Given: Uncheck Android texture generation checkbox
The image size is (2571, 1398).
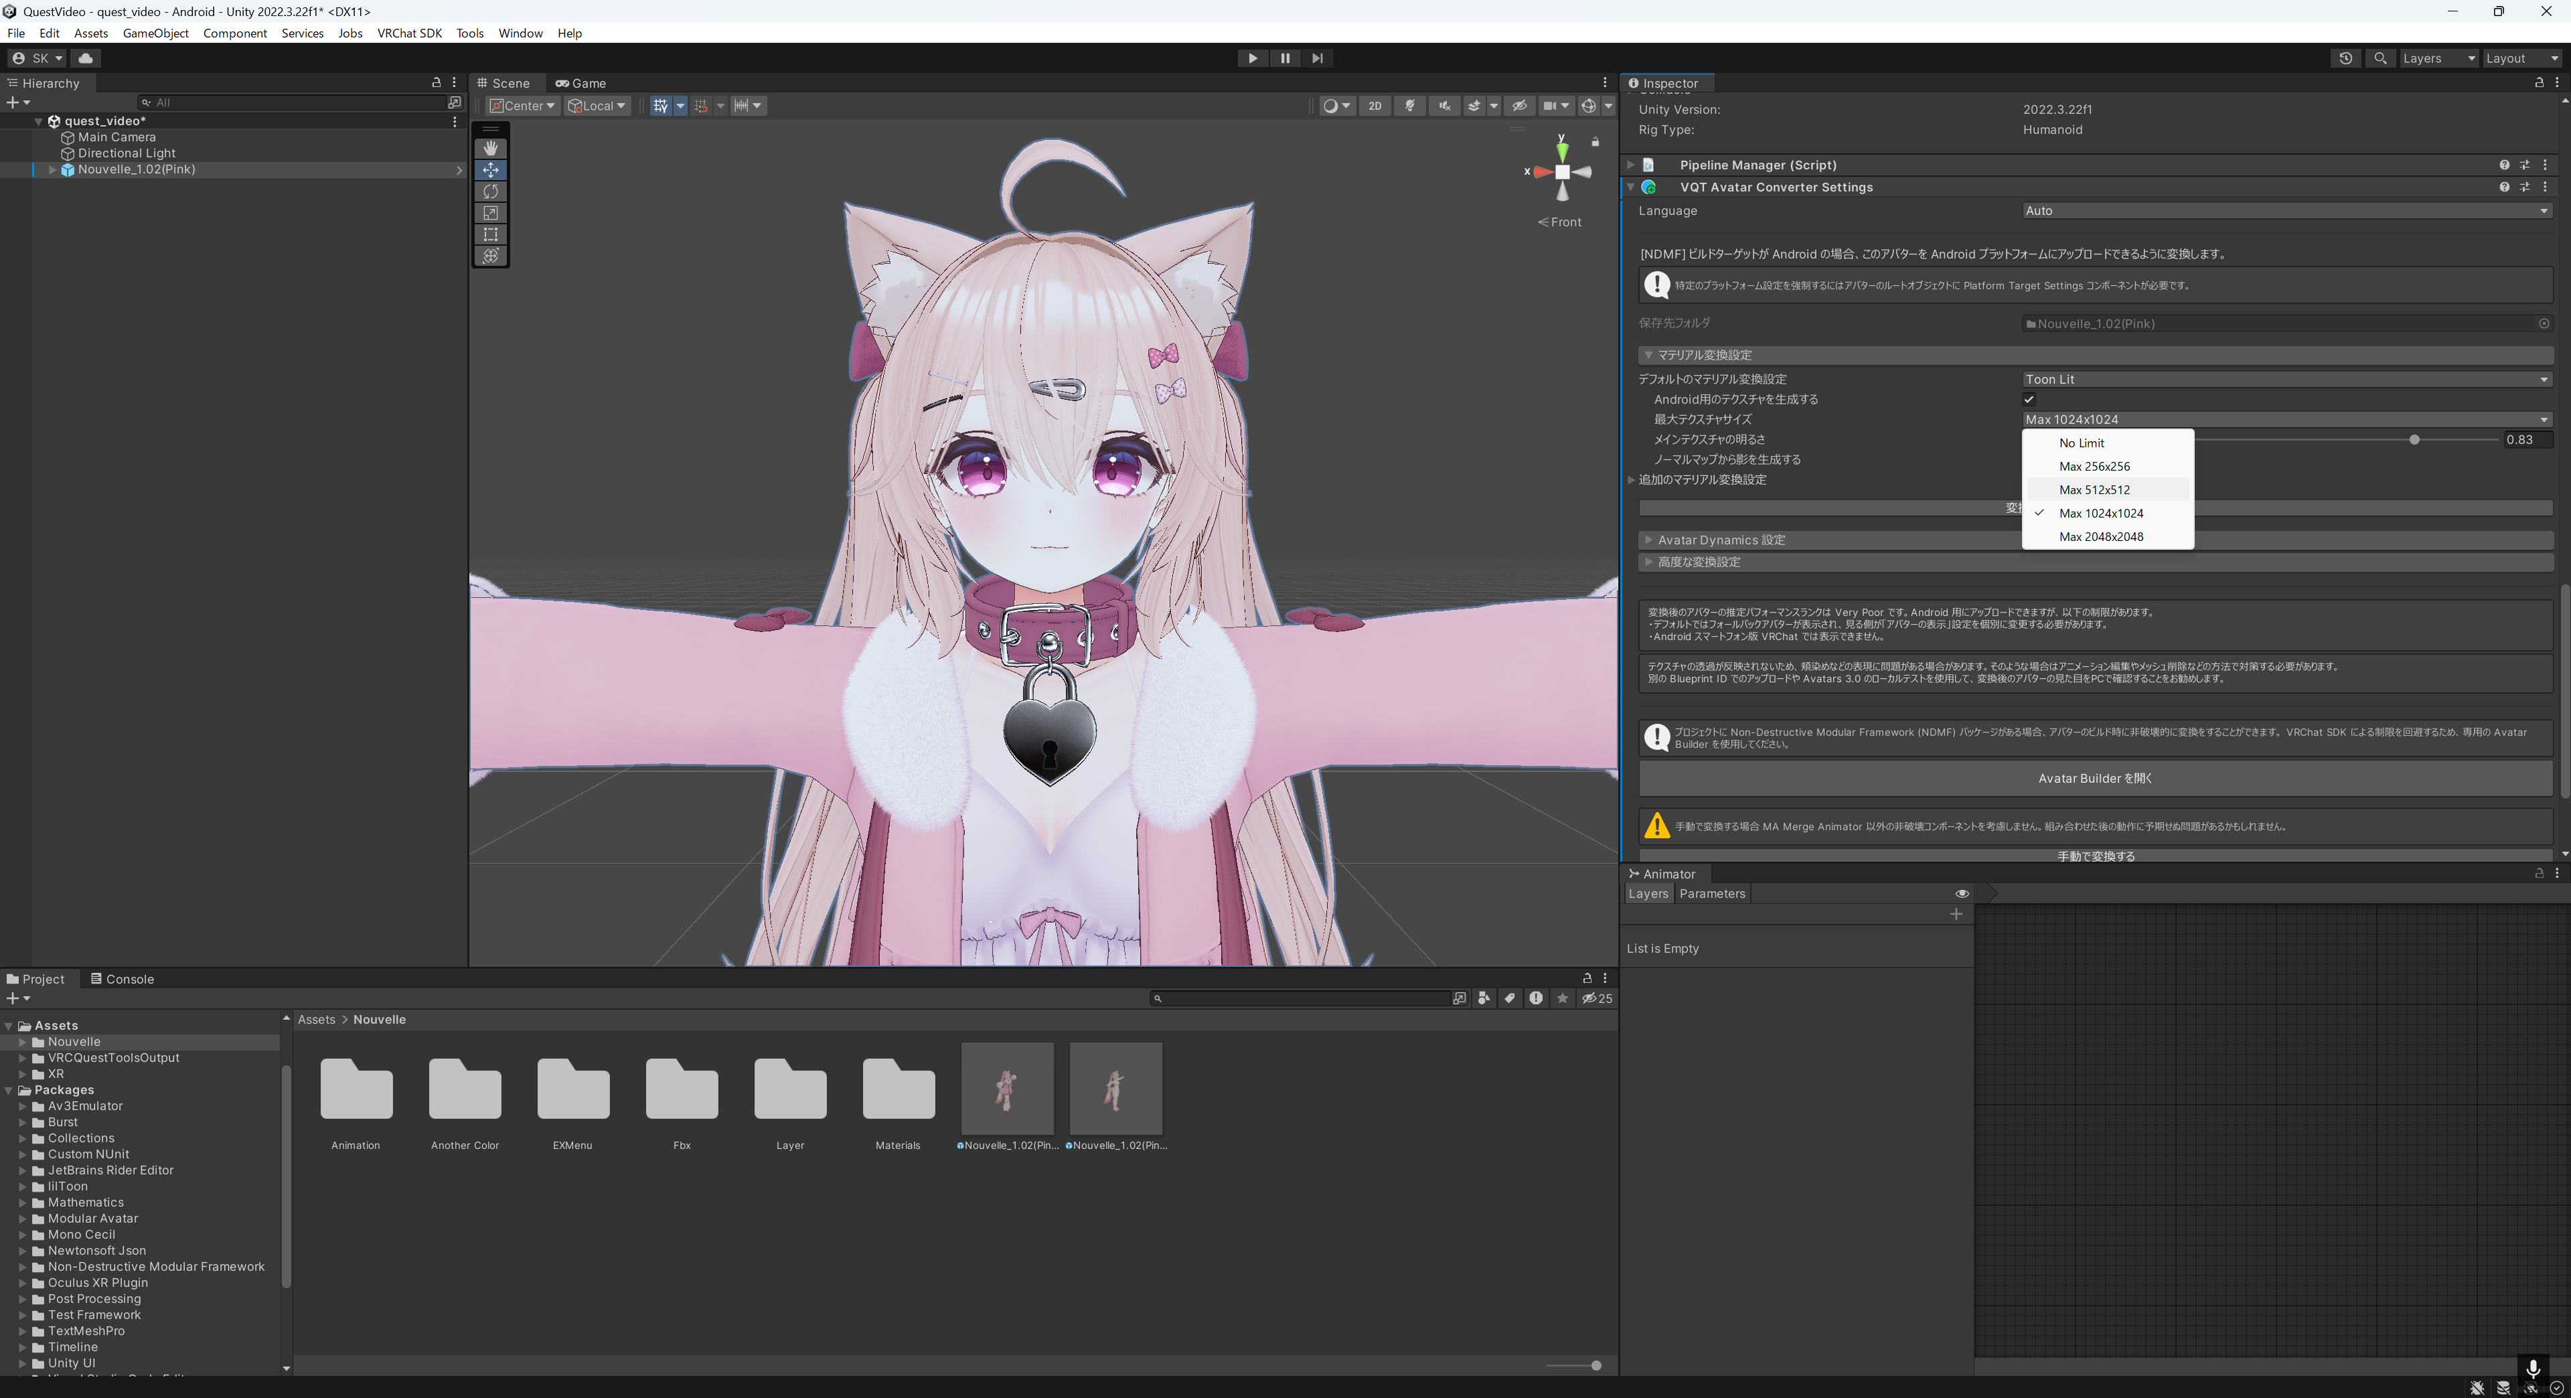Looking at the screenshot, I should pos(2029,399).
